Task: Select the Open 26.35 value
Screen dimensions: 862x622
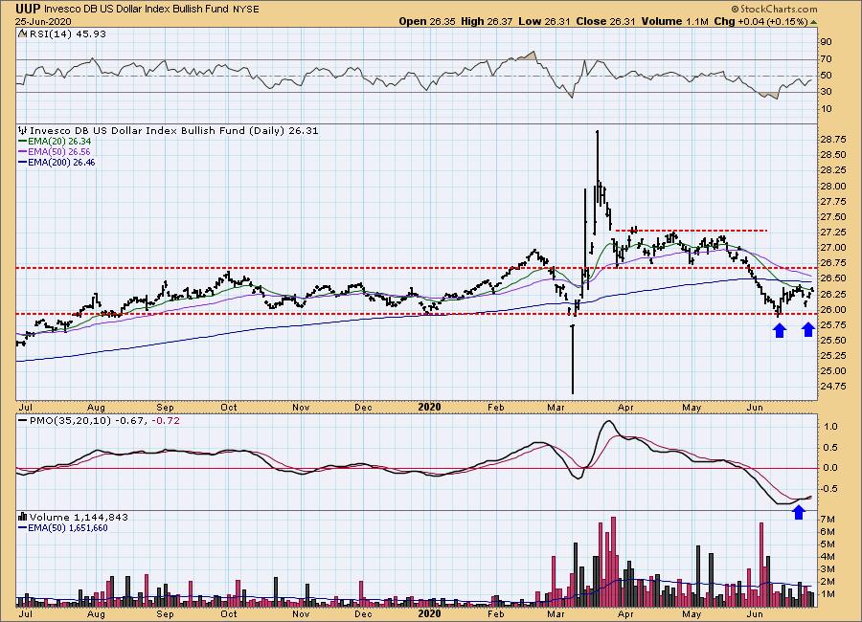Action: point(426,21)
